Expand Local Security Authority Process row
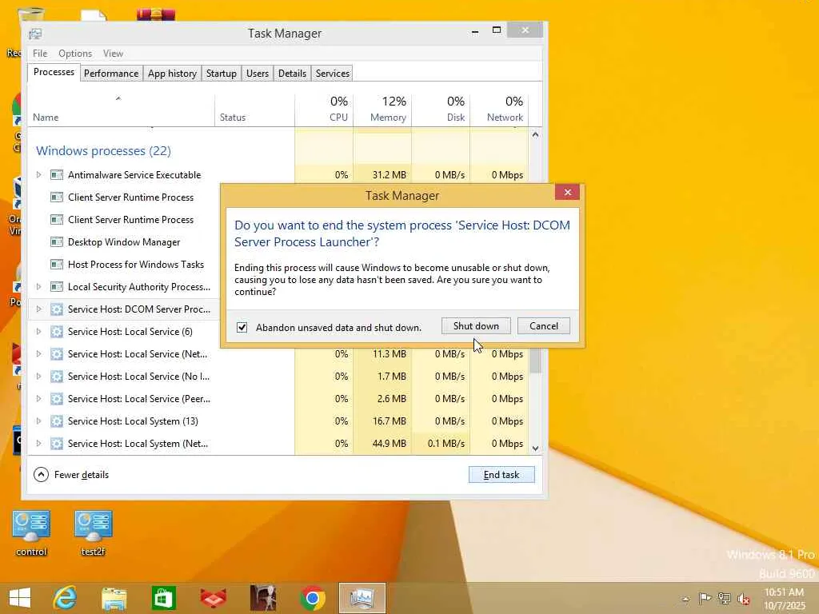The image size is (819, 614). pos(38,287)
